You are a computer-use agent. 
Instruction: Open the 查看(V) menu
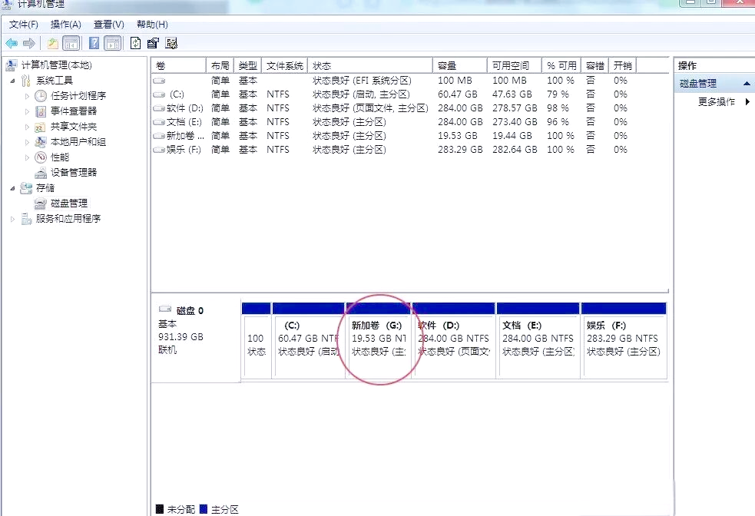(109, 25)
